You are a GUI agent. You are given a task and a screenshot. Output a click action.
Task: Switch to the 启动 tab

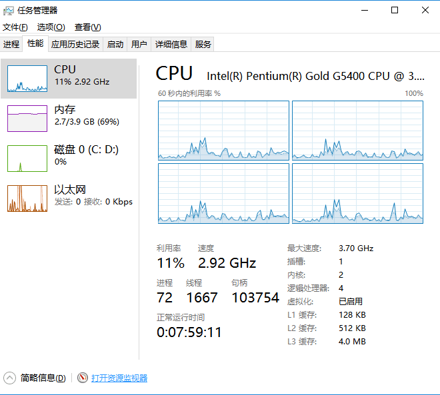coord(115,45)
